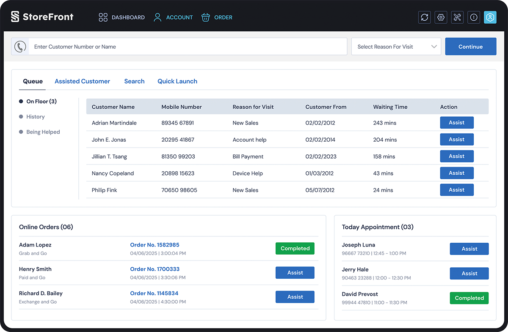Click the highlighted user profile icon
Image resolution: width=508 pixels, height=332 pixels.
(x=490, y=17)
